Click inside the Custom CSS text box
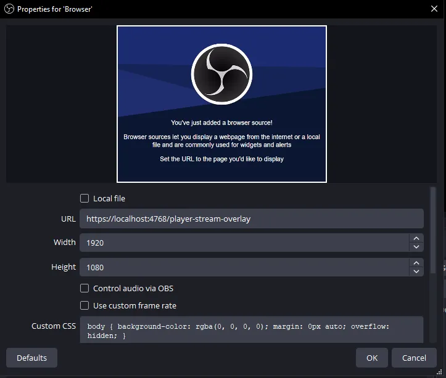Screen dimensions: 446x378 coord(252,330)
